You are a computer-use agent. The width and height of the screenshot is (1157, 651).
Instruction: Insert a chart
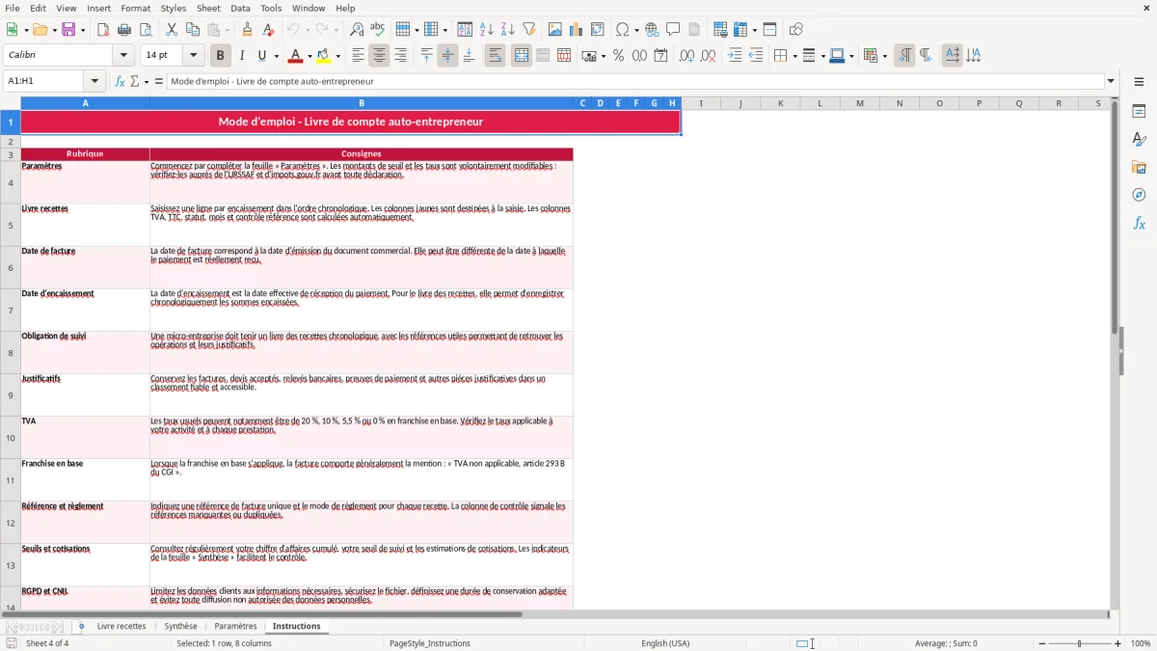coord(577,30)
